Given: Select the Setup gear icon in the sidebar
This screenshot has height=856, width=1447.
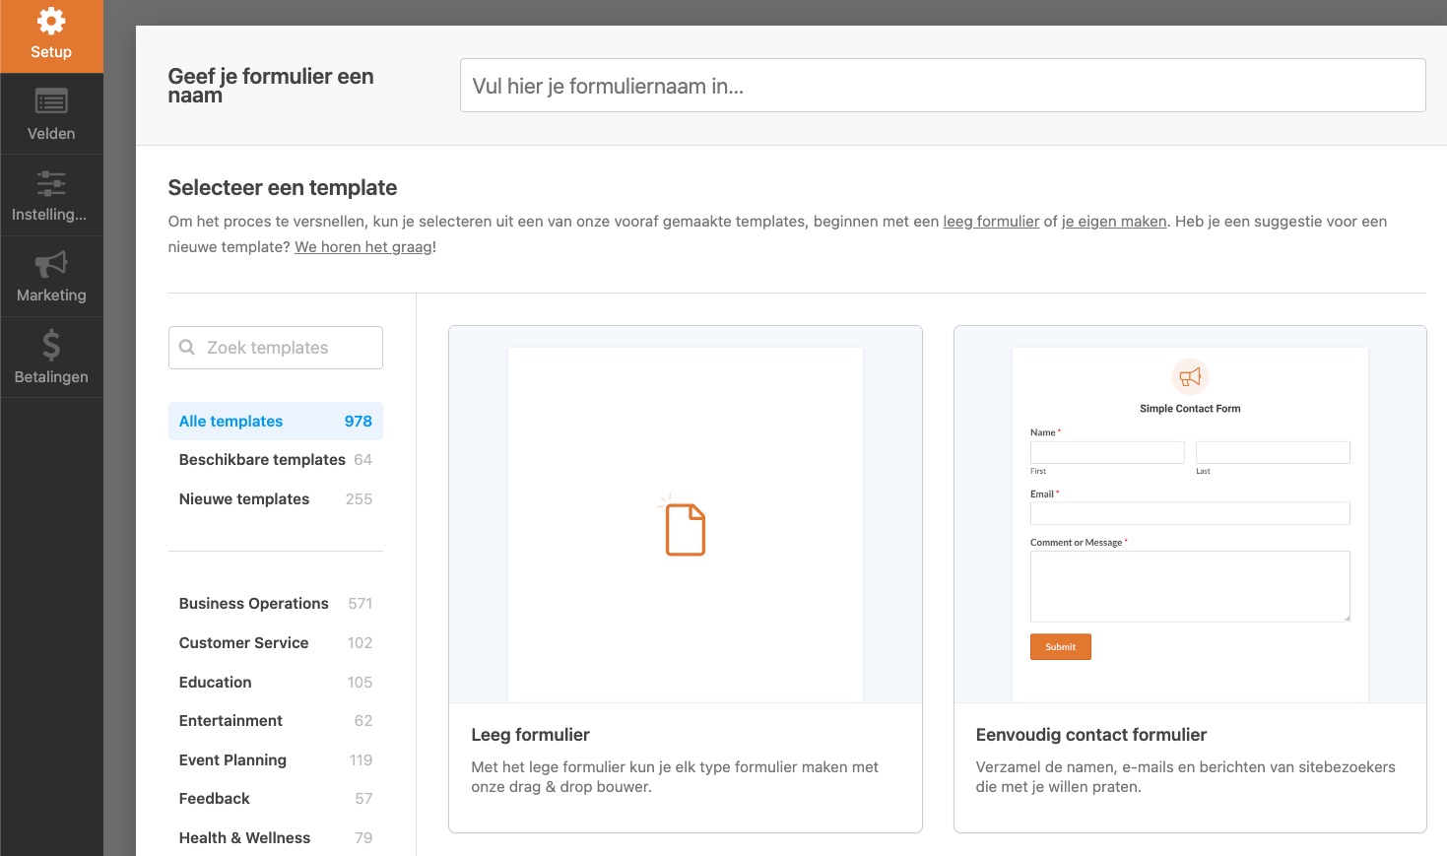Looking at the screenshot, I should 51,21.
